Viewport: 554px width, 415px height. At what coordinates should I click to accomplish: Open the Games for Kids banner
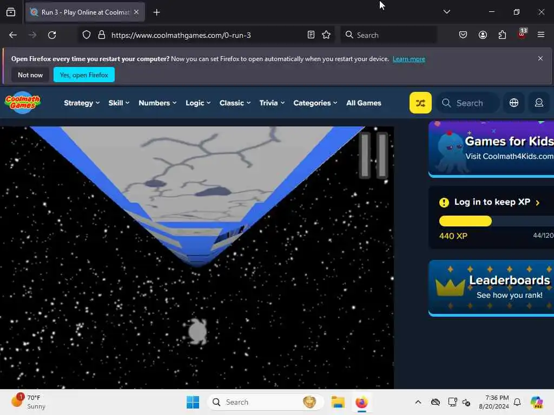pos(491,148)
